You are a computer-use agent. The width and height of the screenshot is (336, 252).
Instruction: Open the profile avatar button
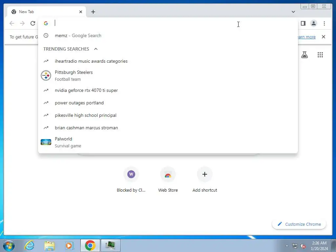pos(314,23)
